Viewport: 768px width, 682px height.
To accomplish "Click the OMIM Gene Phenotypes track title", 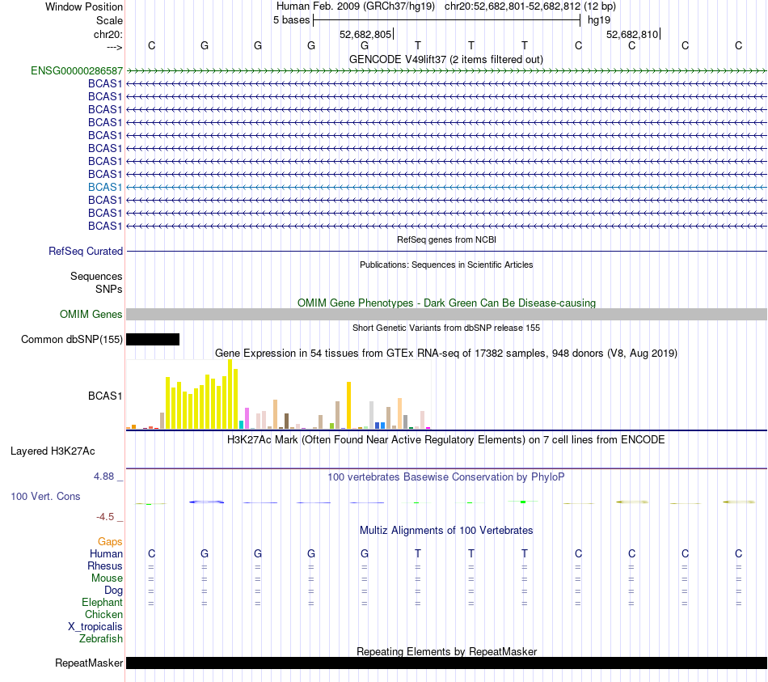I will 446,303.
